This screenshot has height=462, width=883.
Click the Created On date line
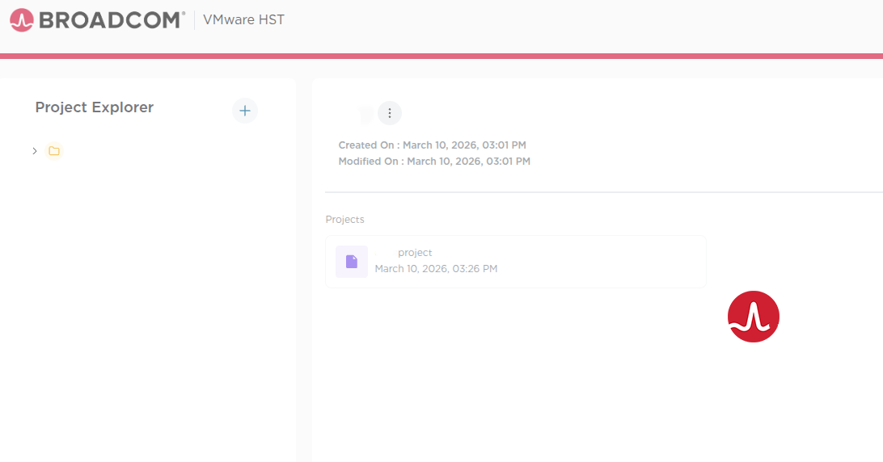(432, 145)
